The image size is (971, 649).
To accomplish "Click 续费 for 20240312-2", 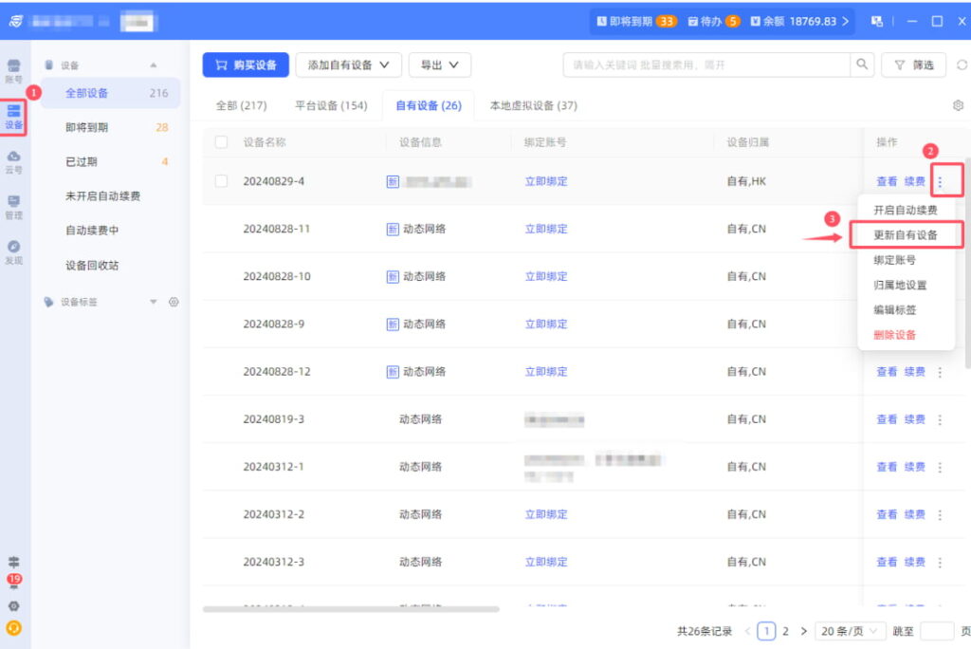I will [915, 514].
